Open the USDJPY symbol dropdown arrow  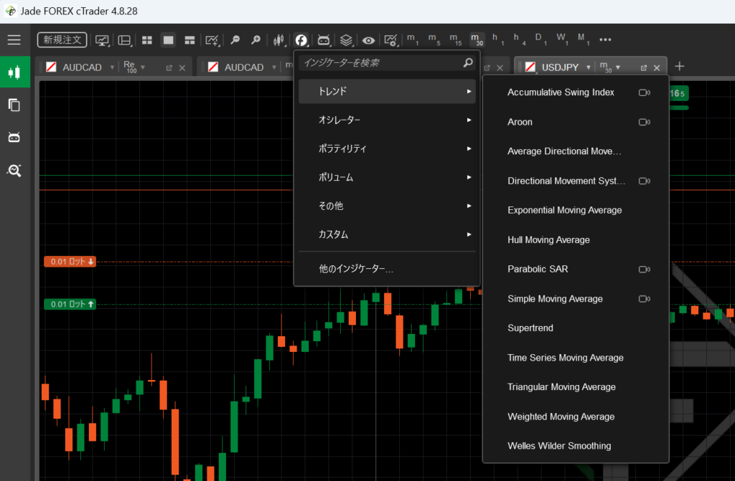[x=589, y=67]
